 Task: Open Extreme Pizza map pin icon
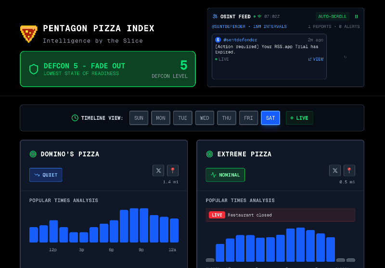pyautogui.click(x=349, y=171)
